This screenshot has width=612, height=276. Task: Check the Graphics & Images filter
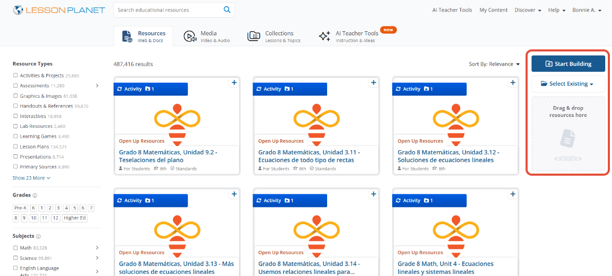point(16,96)
